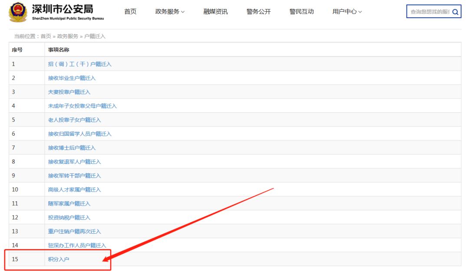Viewport: 469px width, 271px height.
Task: Open 老人投靠子女户籍迁入 link
Action: (x=75, y=120)
